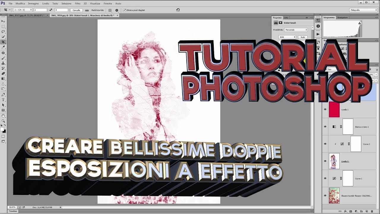Select the Rectangular Marquee tool

click(x=3, y=26)
